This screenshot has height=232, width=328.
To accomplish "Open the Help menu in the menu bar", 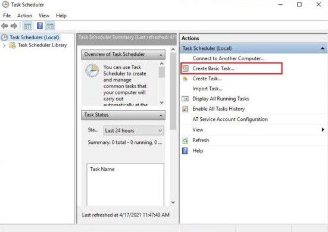I will (61, 15).
